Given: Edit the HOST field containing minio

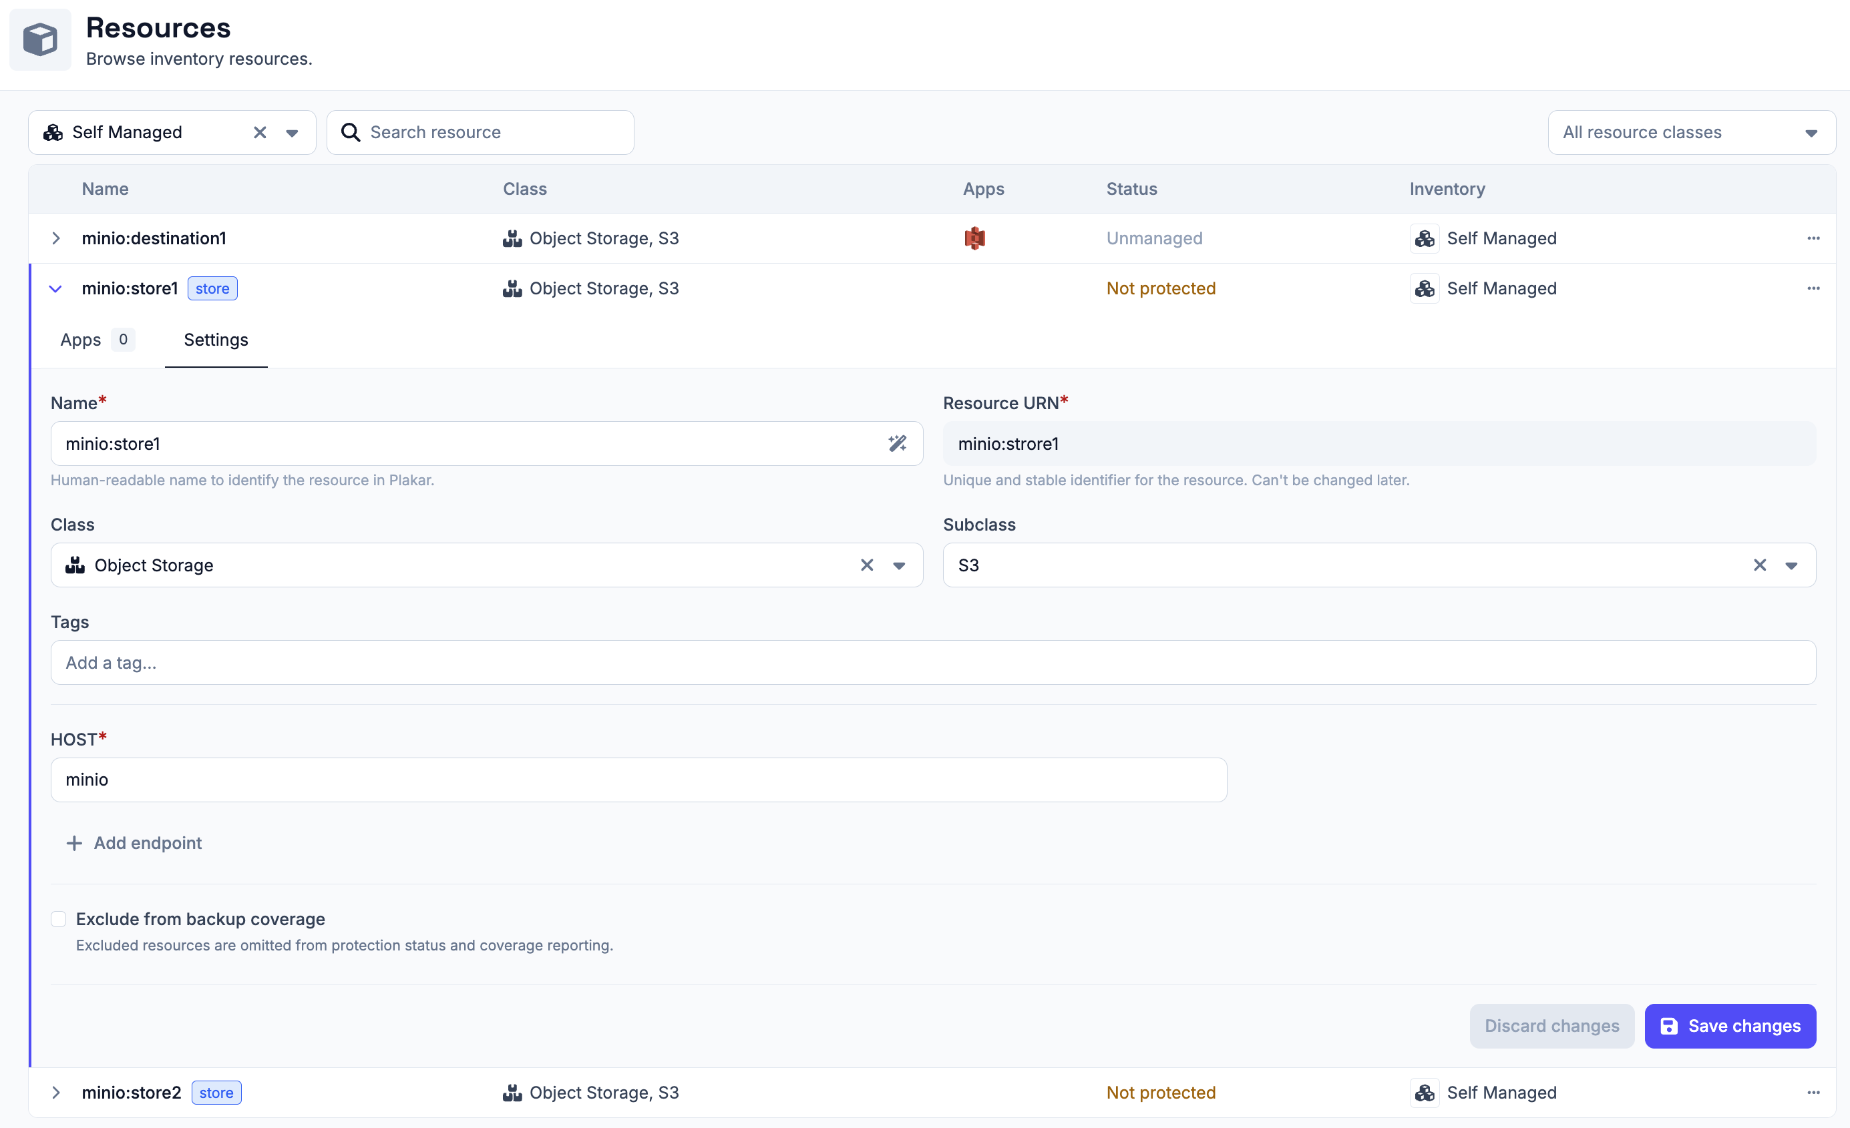Looking at the screenshot, I should pos(639,780).
